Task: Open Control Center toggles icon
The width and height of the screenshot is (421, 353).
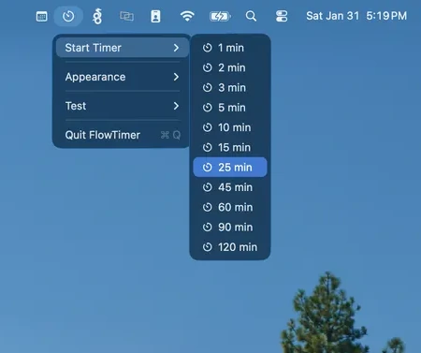Action: coord(282,16)
